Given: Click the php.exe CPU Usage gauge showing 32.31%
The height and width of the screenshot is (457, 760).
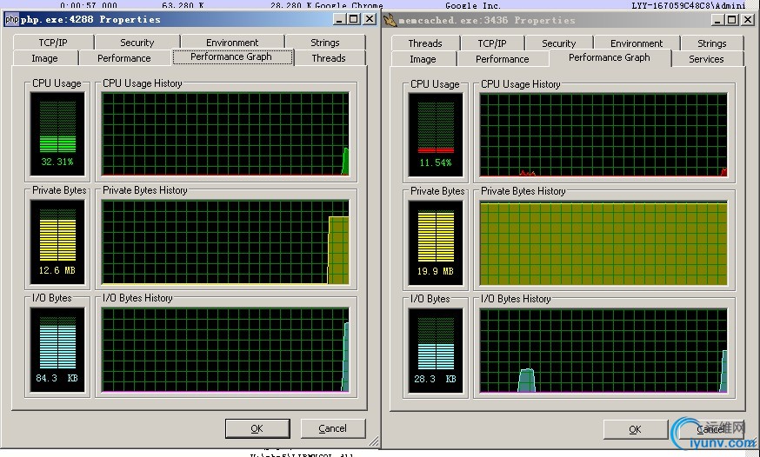Looking at the screenshot, I should tap(58, 133).
